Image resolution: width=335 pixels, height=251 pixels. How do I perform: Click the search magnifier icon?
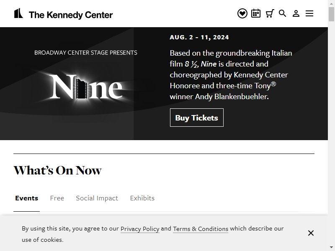282,13
